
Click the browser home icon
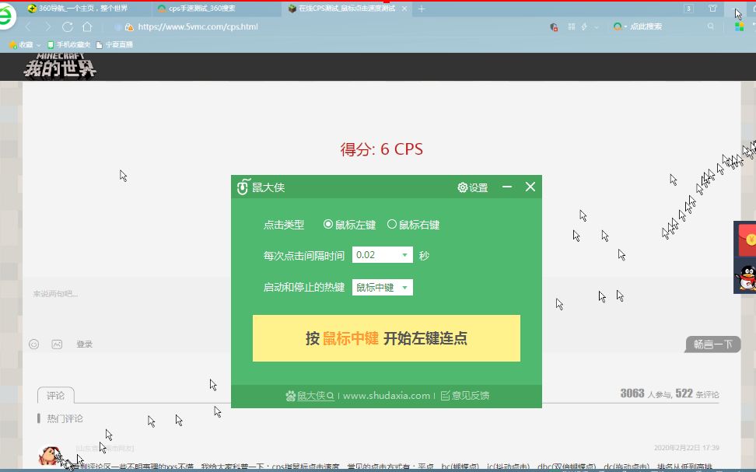[x=86, y=26]
